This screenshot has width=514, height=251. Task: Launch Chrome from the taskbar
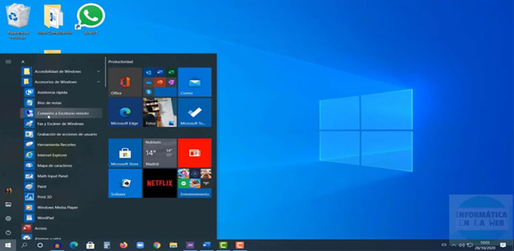157,245
